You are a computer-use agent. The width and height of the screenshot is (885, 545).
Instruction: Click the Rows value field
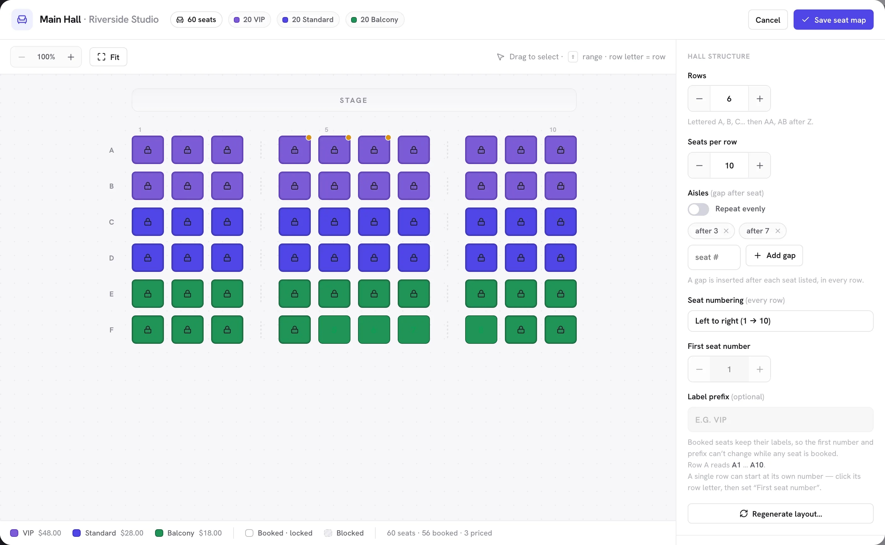point(729,99)
